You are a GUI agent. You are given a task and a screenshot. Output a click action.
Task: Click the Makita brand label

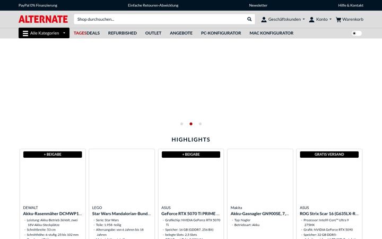point(236,208)
